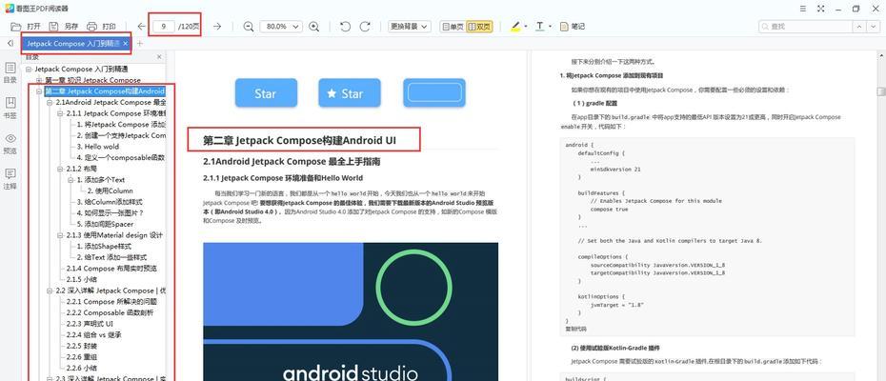Jump to 5. 添加间距Spacer entry
Screen dimensions: 886x381
(106, 224)
